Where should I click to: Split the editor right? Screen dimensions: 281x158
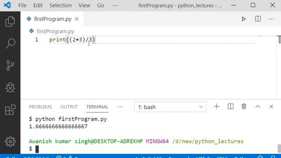click(258, 19)
